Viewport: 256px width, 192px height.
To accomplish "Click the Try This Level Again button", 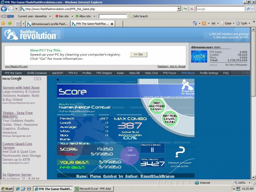I will [x=169, y=119].
